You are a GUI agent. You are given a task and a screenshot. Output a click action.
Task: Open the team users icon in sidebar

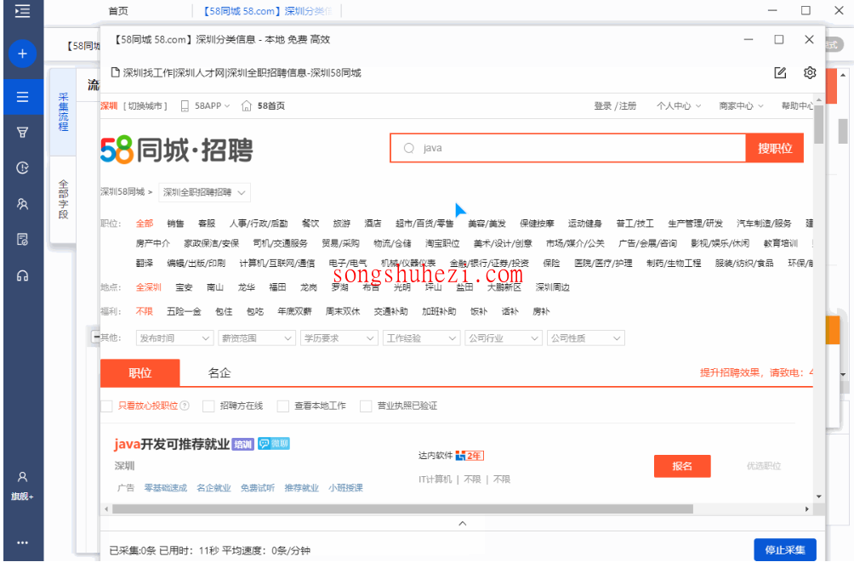(x=22, y=204)
